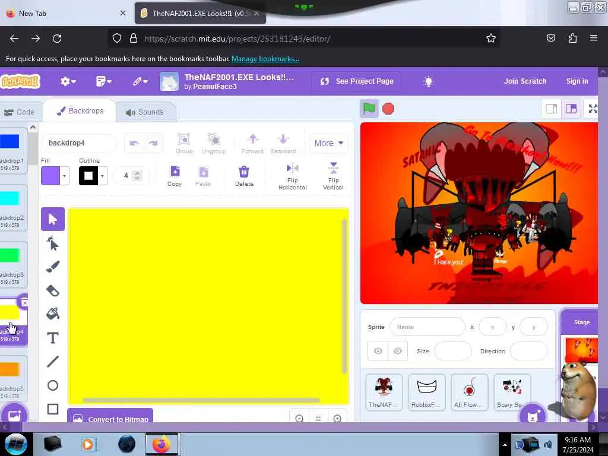Select the Rectangle tool
Image resolution: width=608 pixels, height=456 pixels.
point(53,409)
